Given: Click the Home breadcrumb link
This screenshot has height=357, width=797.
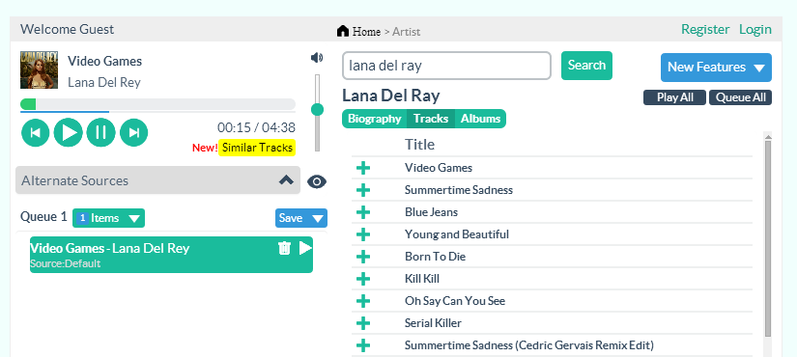Looking at the screenshot, I should coord(366,32).
